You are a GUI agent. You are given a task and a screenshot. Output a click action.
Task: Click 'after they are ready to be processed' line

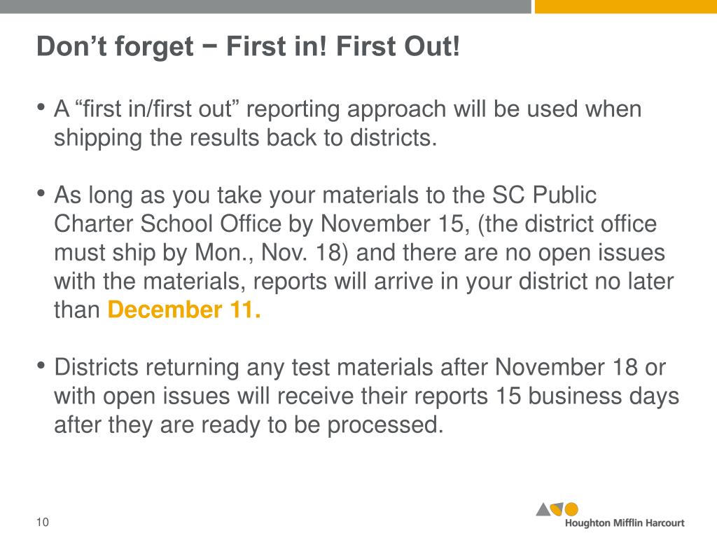click(x=249, y=425)
